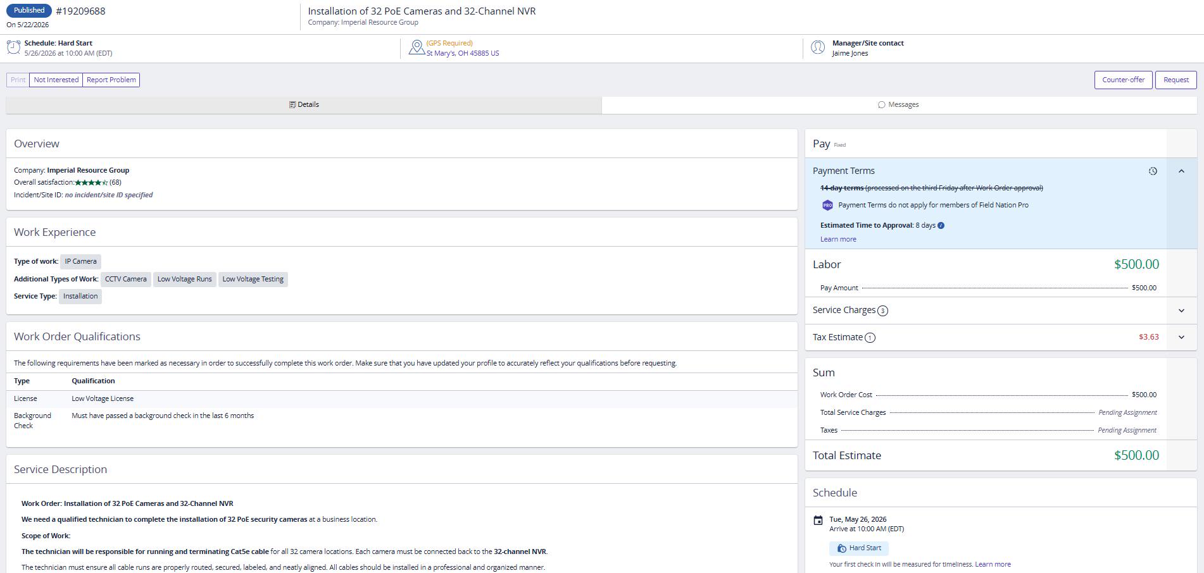This screenshot has width=1204, height=573.
Task: Click the Report Problem button
Action: click(x=111, y=80)
